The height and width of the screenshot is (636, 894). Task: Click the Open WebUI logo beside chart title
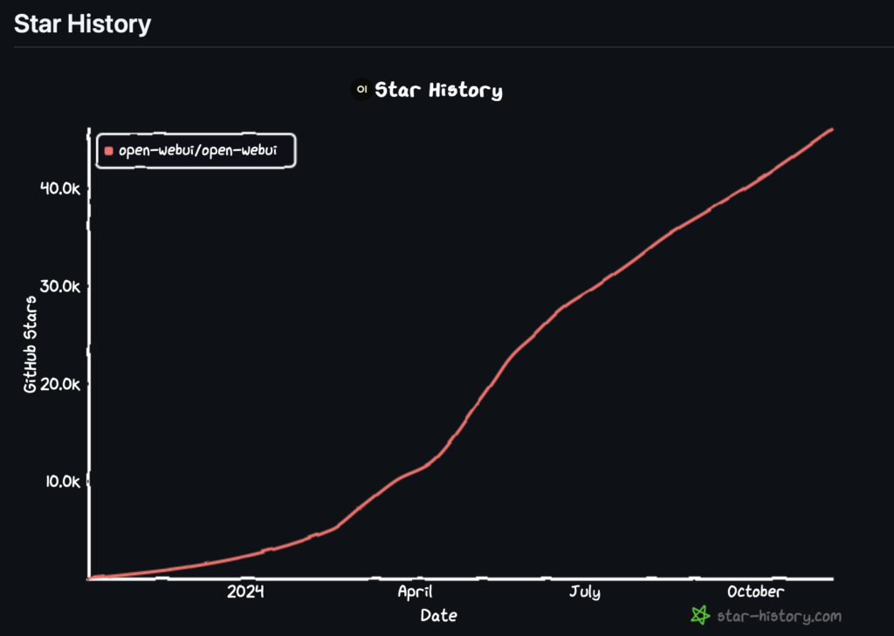tap(360, 90)
